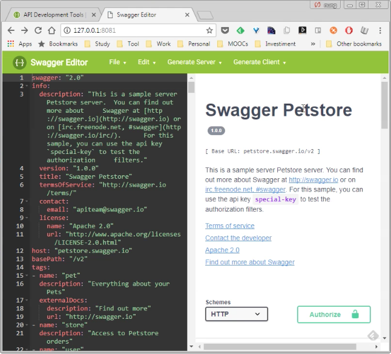
Task: Open the Edit menu
Action: (x=146, y=62)
